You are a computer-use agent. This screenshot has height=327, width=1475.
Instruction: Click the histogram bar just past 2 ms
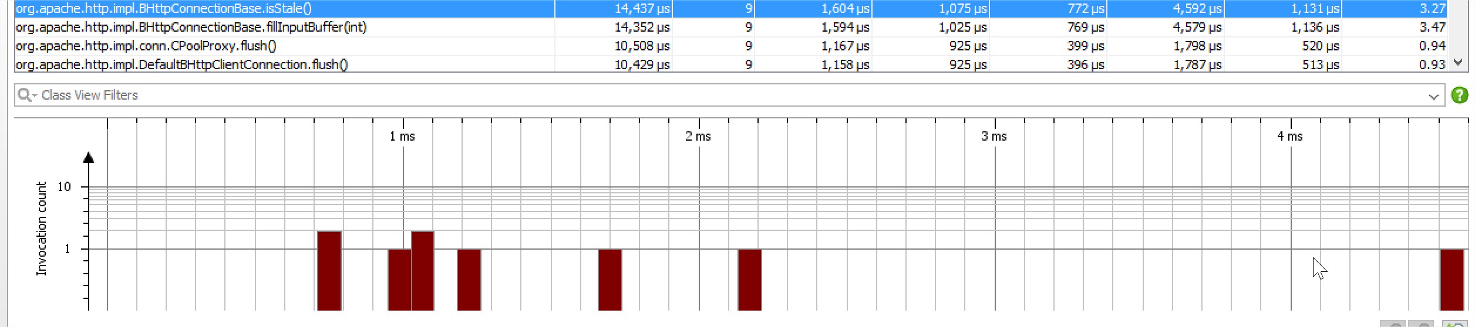(x=750, y=280)
